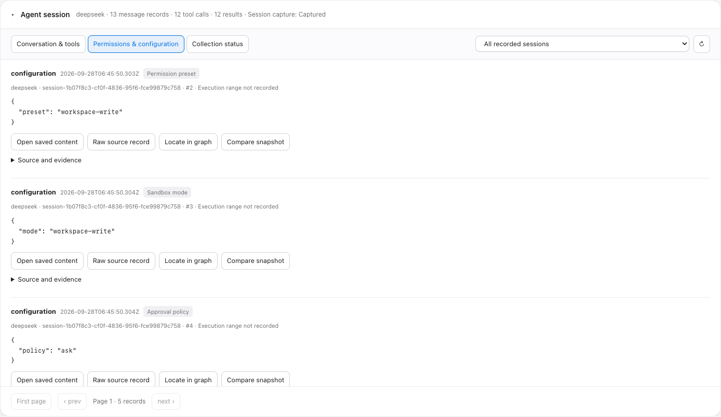Open saved content for the Approval policy record
The height and width of the screenshot is (417, 721).
(47, 380)
